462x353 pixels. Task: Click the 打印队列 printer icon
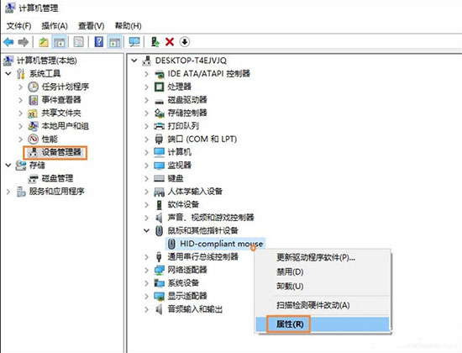coord(159,126)
